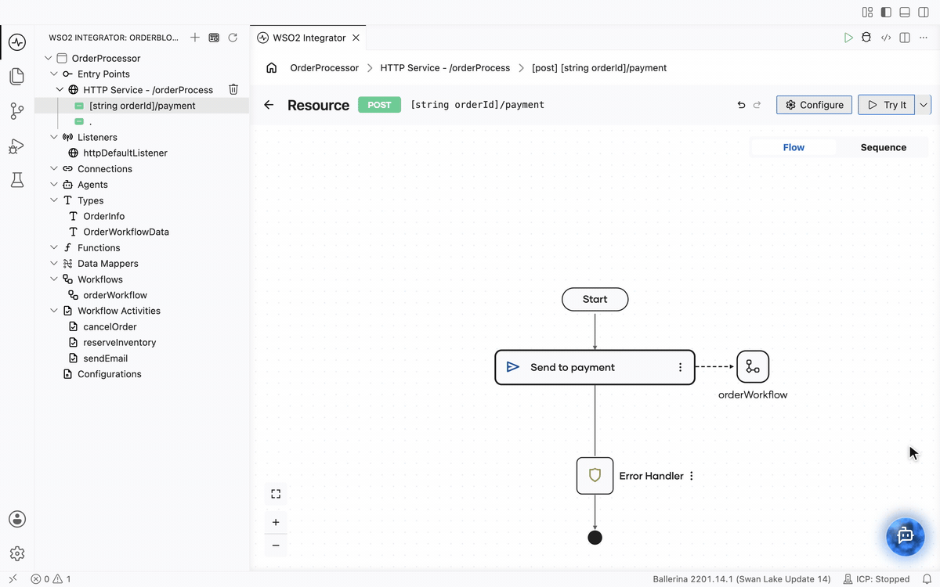This screenshot has width=940, height=587.
Task: Collapse the OrderProcessor project node
Action: click(x=49, y=59)
